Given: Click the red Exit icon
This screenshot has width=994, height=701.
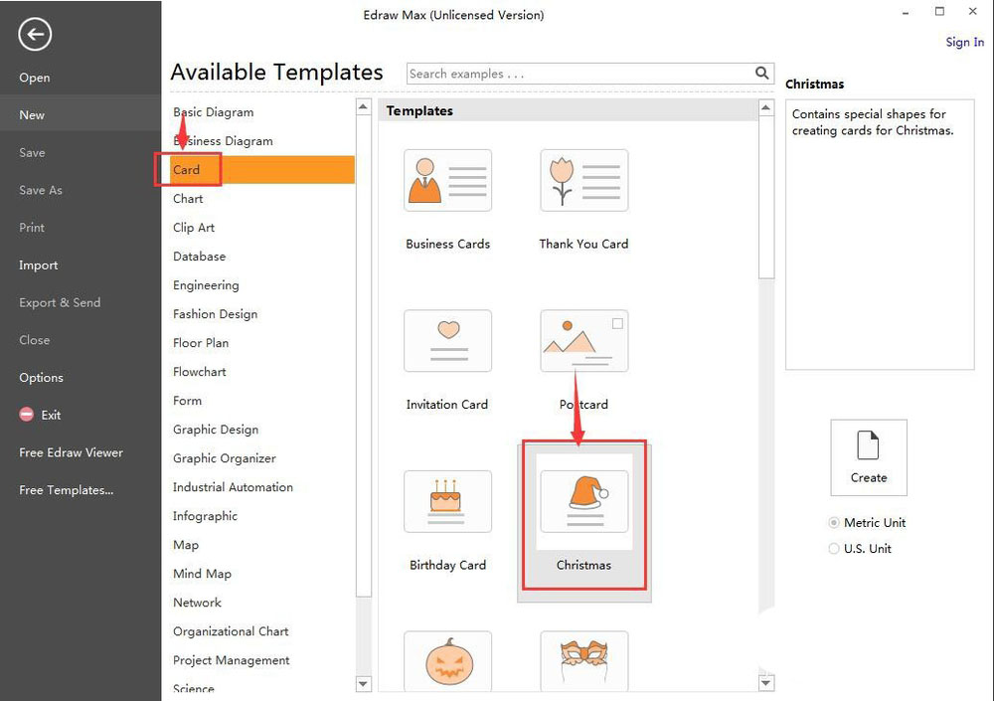Looking at the screenshot, I should coord(27,415).
